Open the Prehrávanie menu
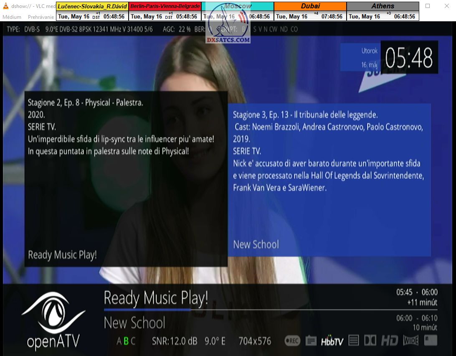The height and width of the screenshot is (356, 456). tap(41, 17)
